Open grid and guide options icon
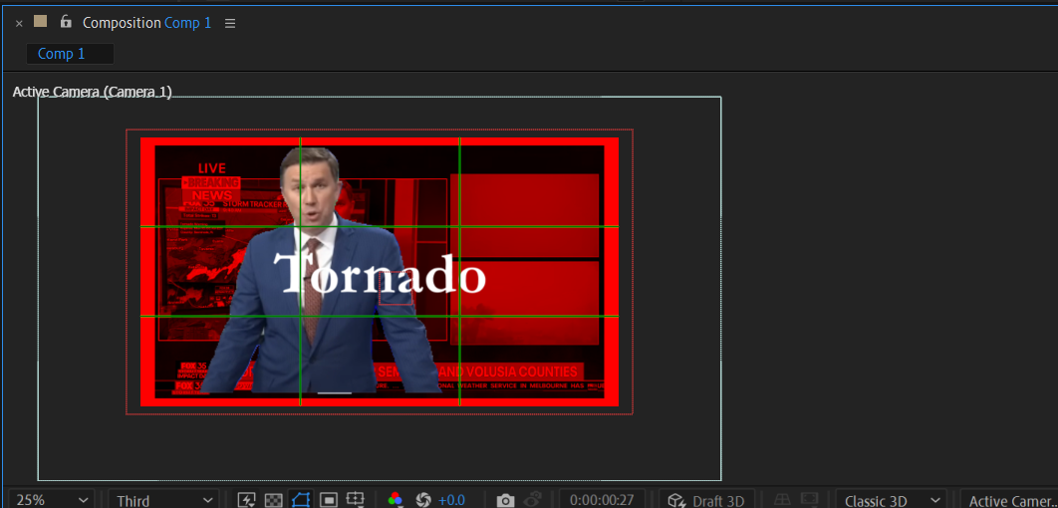The height and width of the screenshot is (508, 1058). pos(355,500)
